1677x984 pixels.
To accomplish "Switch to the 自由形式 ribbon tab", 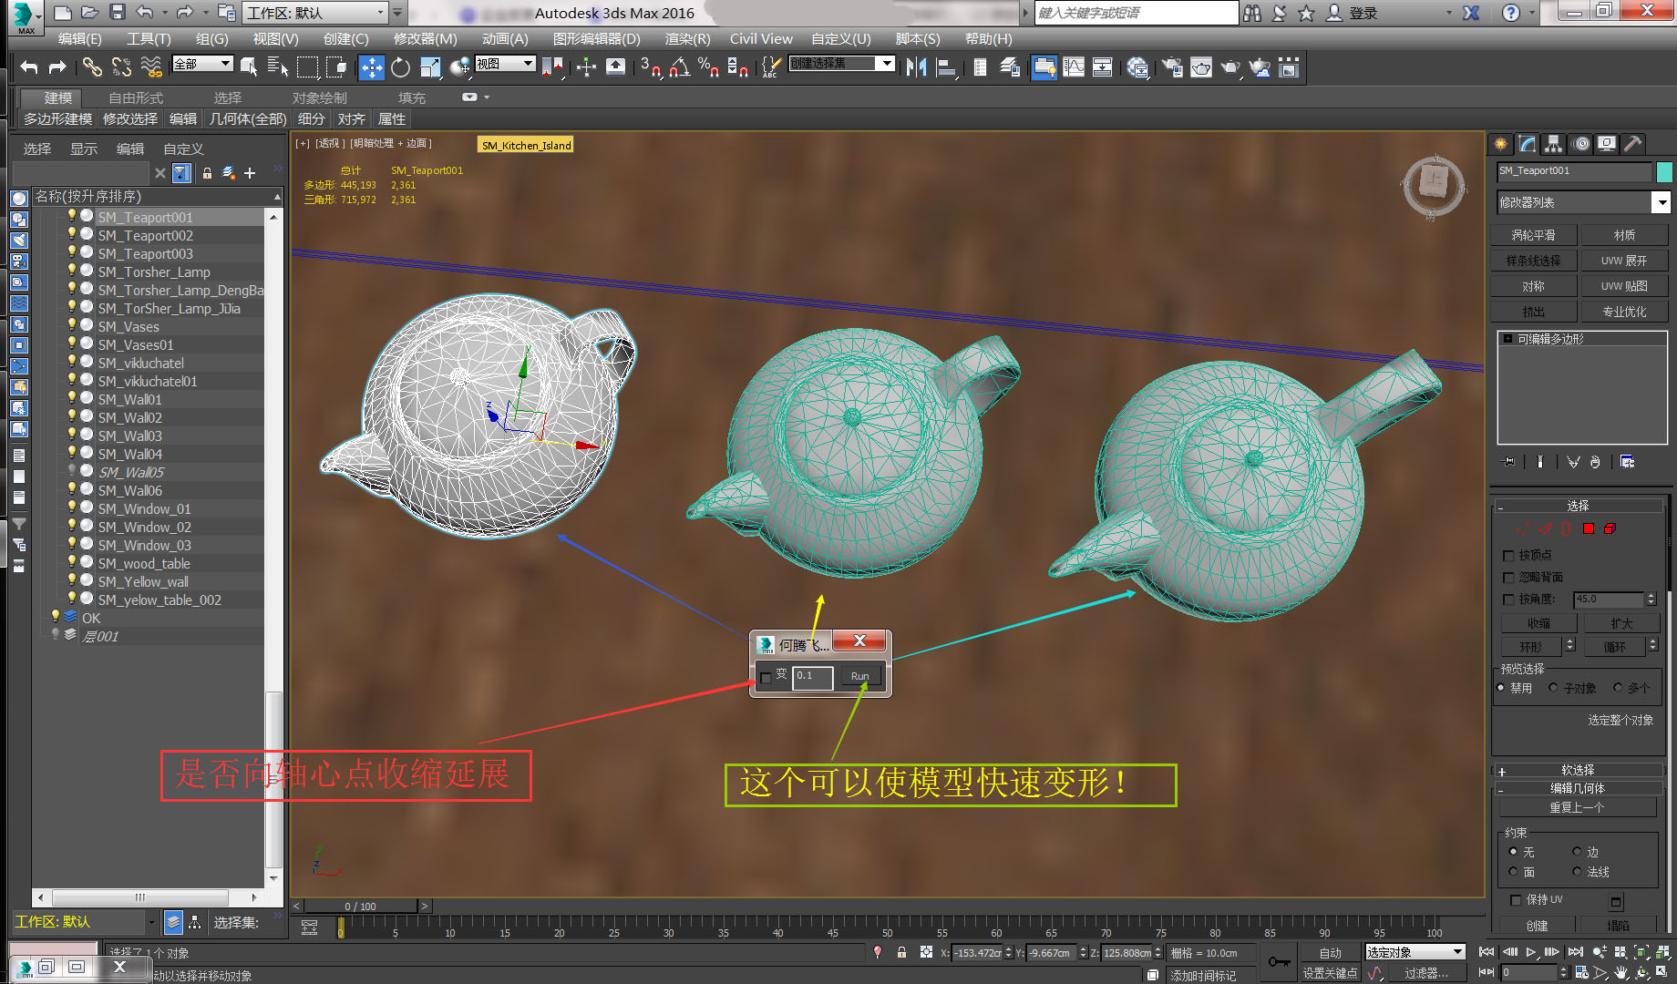I will pyautogui.click(x=136, y=97).
